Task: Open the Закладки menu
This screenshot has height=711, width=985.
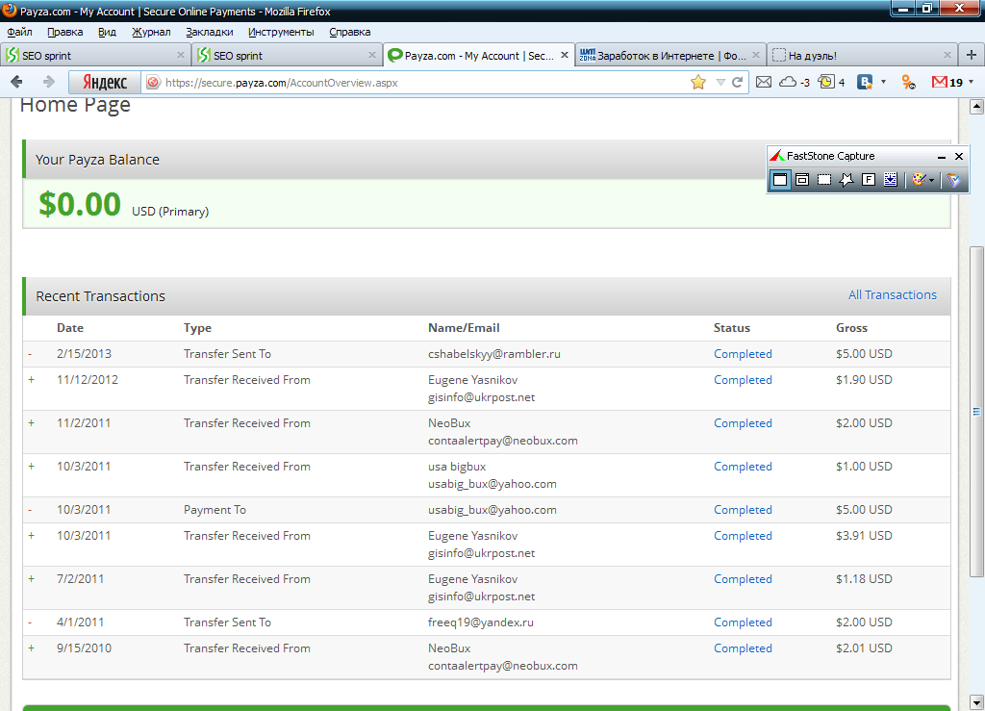Action: coord(209,32)
